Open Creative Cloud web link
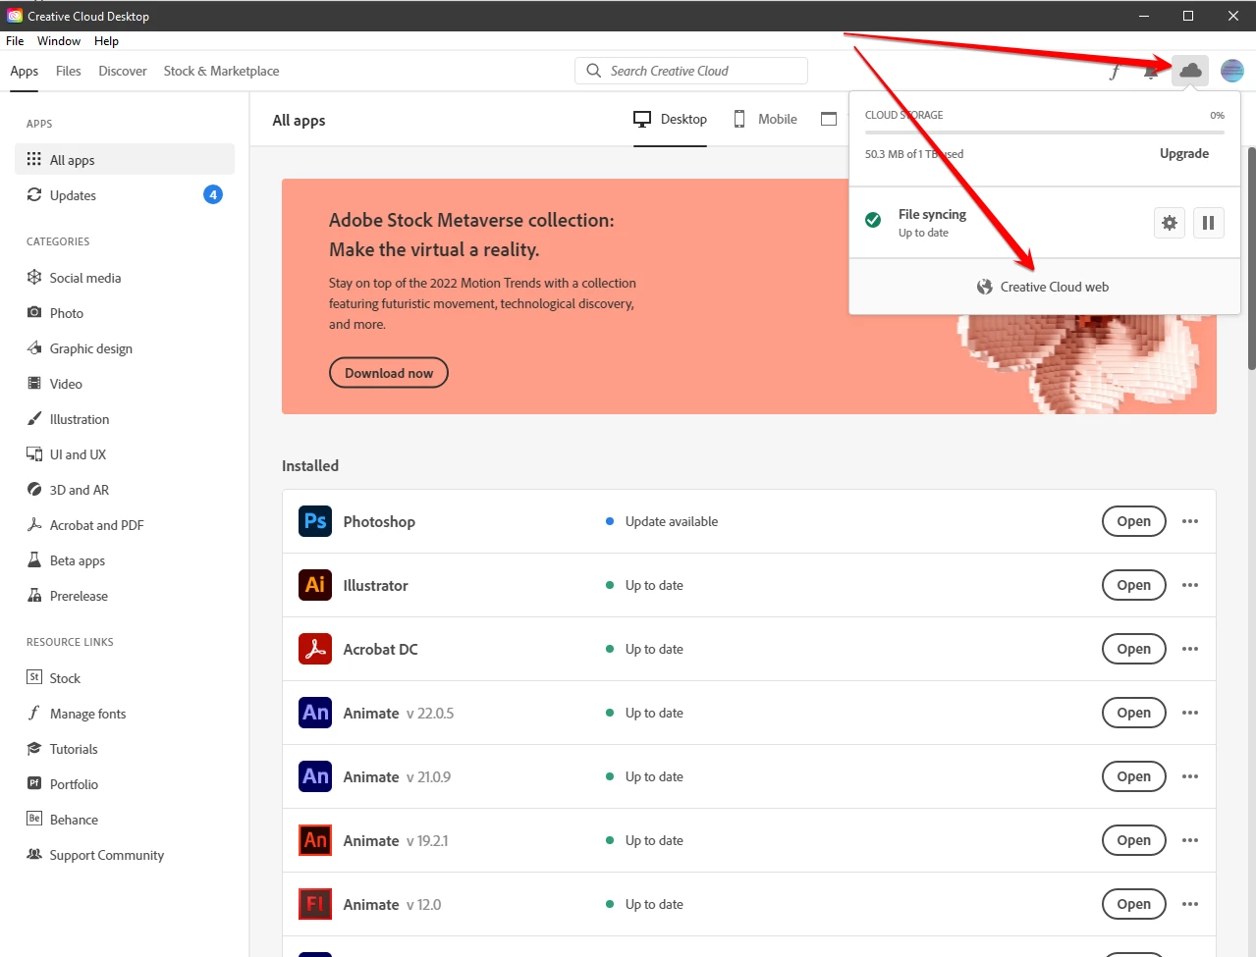 click(1043, 287)
